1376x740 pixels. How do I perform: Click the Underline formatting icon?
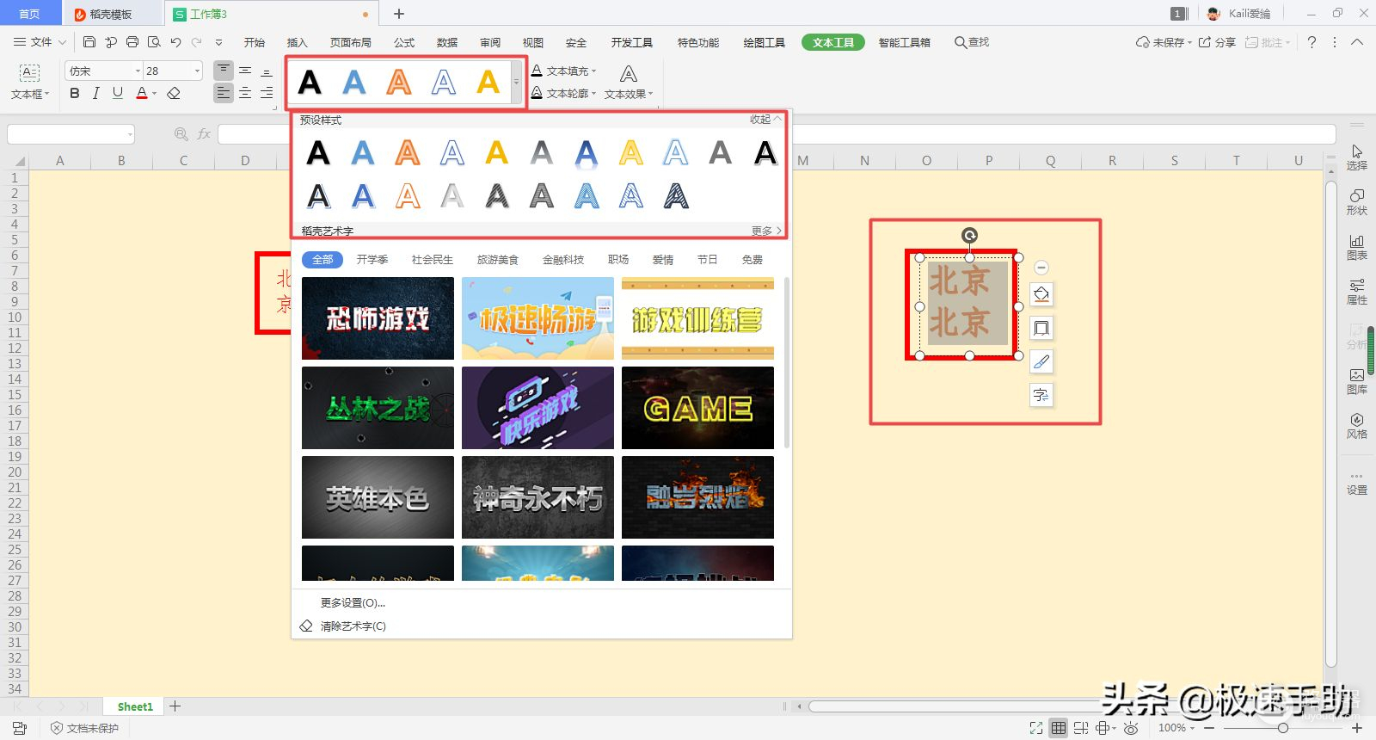pyautogui.click(x=118, y=93)
